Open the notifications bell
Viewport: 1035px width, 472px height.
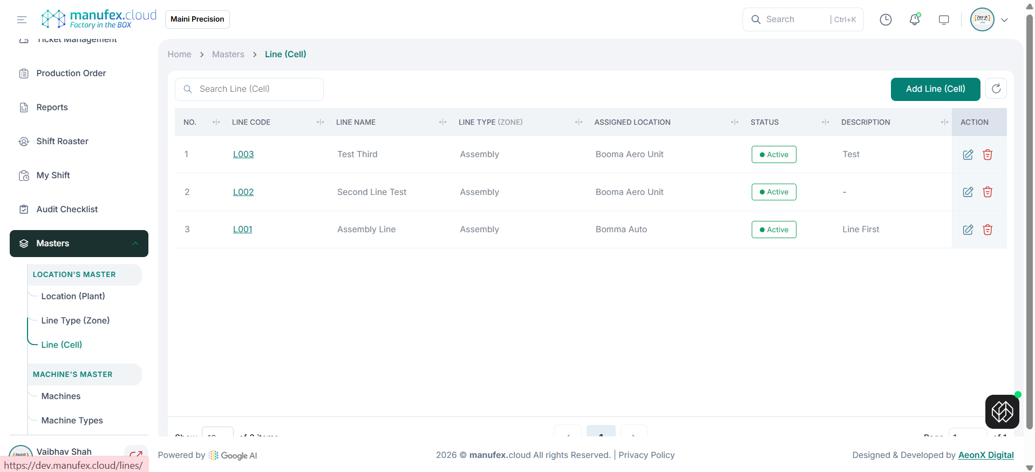tap(914, 20)
